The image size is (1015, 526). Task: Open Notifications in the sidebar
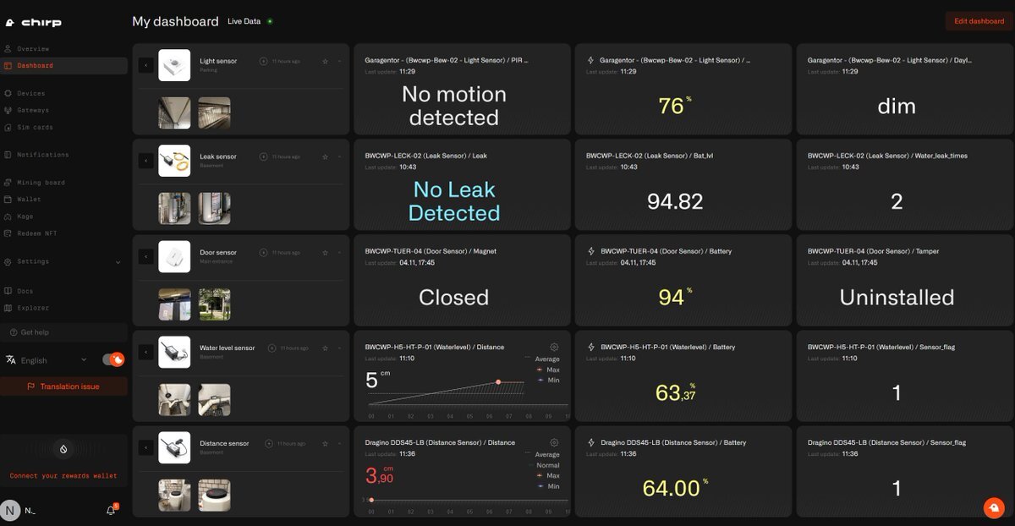(64, 155)
